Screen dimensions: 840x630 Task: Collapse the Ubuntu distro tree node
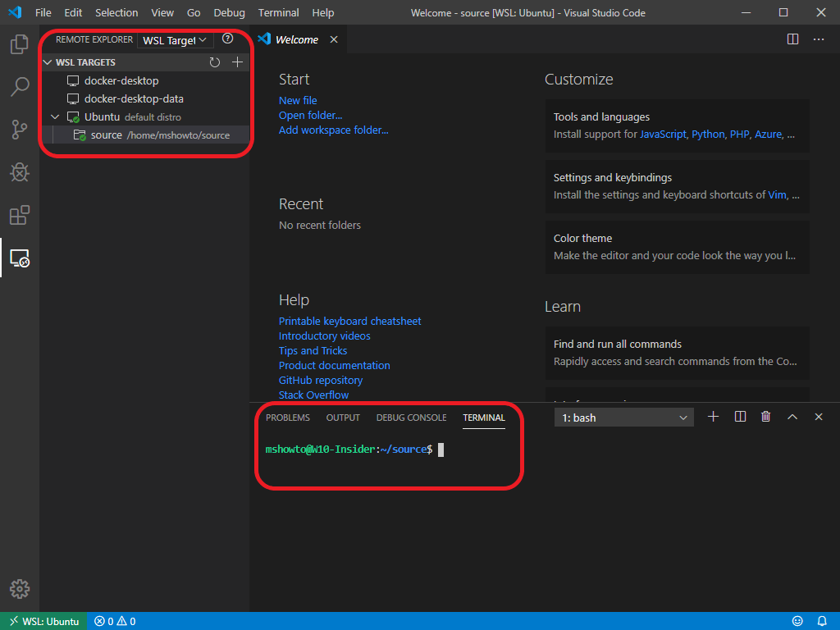(x=55, y=116)
